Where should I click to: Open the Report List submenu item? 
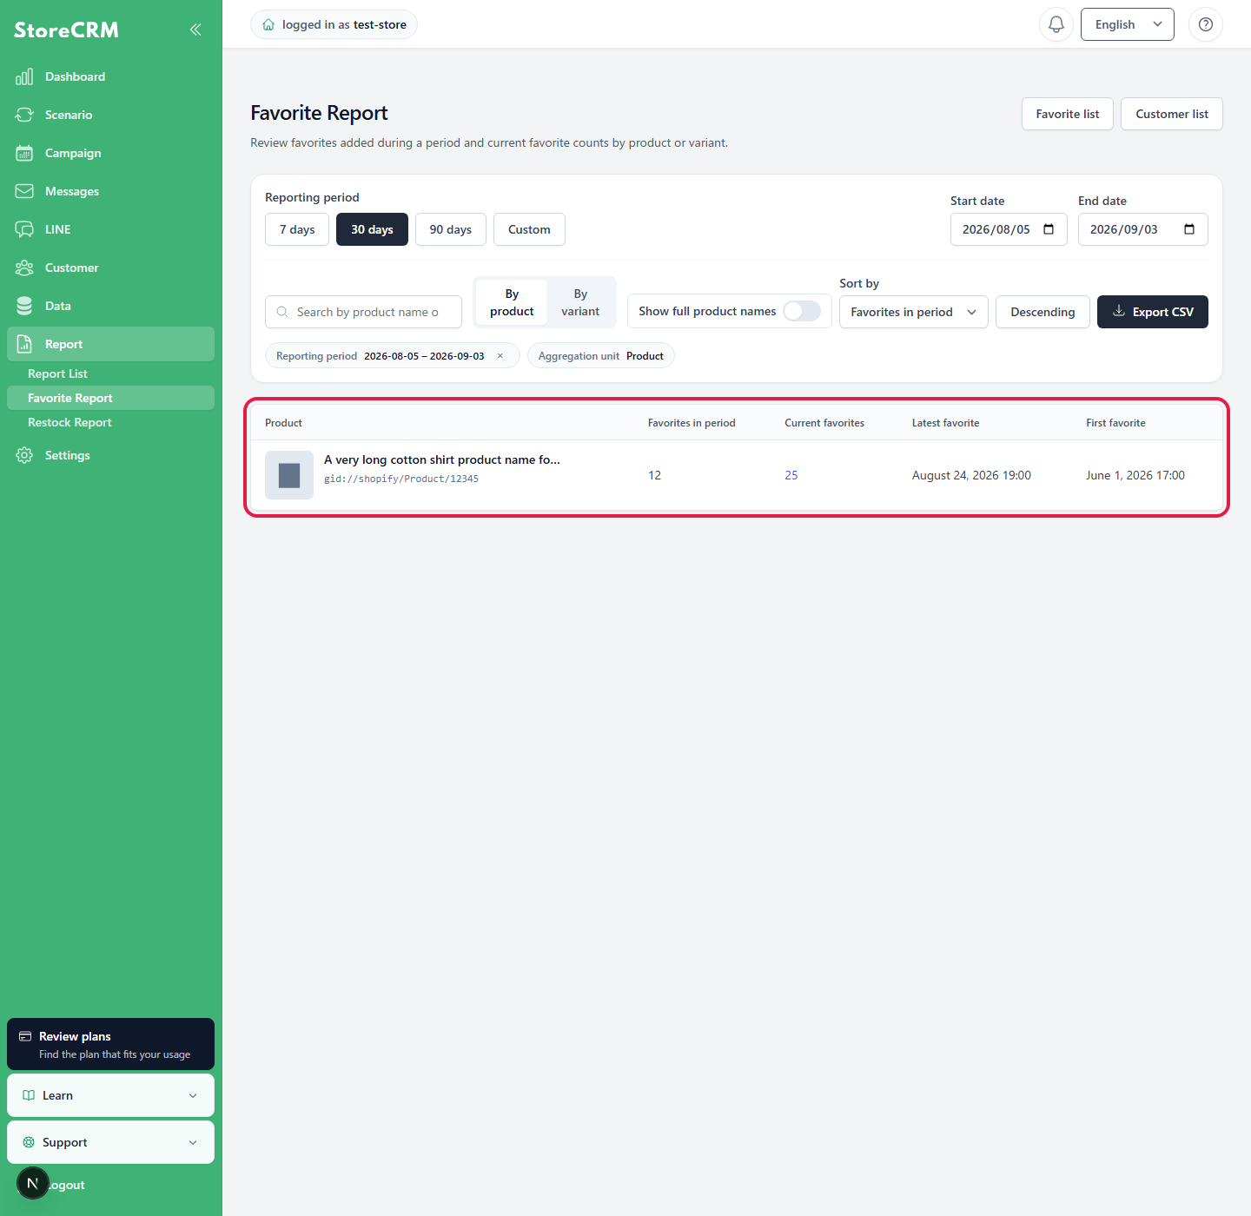point(110,373)
